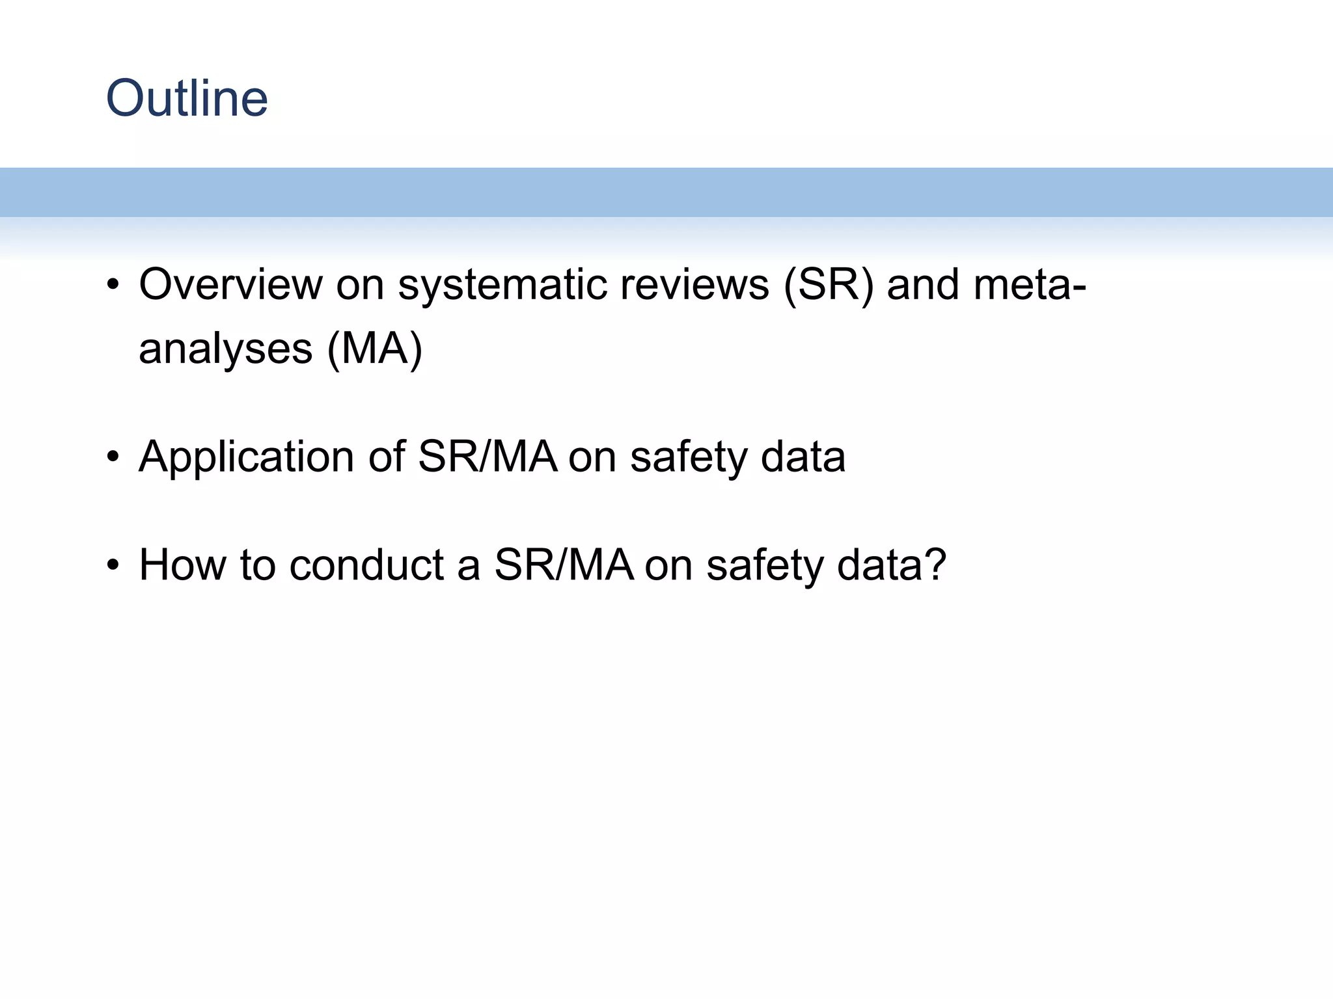Click SR/MA in the How to conduct bullet
The height and width of the screenshot is (999, 1333).
point(564,565)
